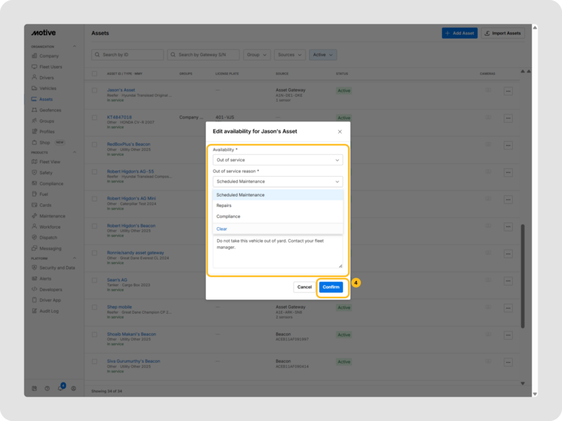Image resolution: width=562 pixels, height=421 pixels.
Task: Open the Group filter dropdown
Action: click(256, 54)
